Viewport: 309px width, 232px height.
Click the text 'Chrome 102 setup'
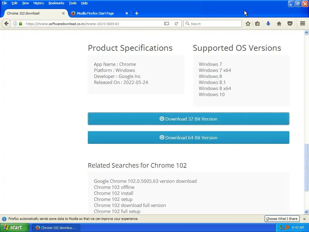113,199
